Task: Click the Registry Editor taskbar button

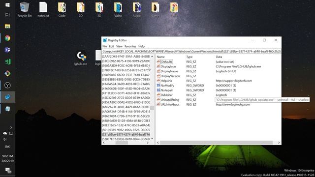Action: click(7, 97)
